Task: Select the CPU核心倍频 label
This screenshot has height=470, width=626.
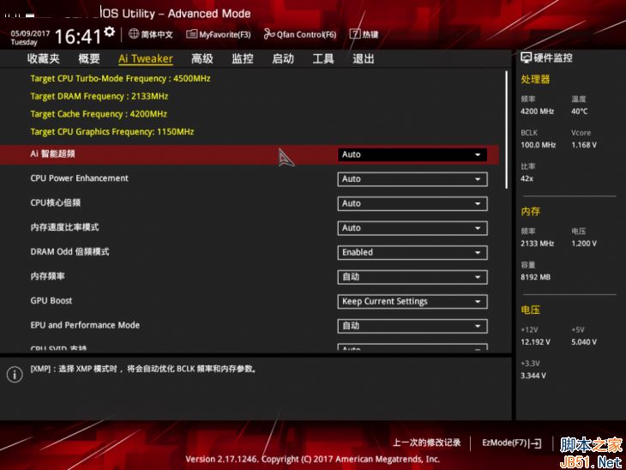Action: (x=56, y=203)
